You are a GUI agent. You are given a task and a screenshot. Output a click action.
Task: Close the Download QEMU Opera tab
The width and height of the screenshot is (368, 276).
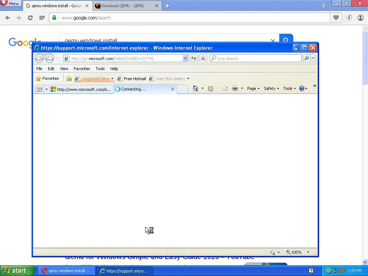(x=157, y=6)
